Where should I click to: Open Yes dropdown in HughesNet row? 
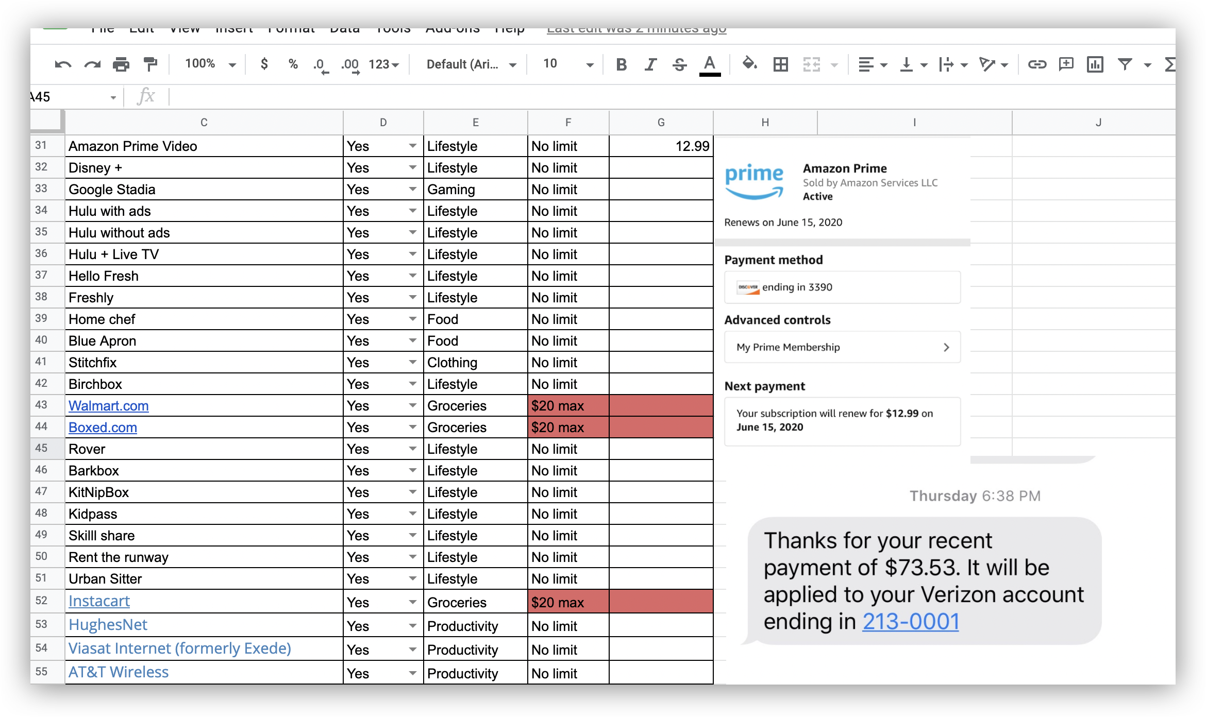pyautogui.click(x=412, y=626)
